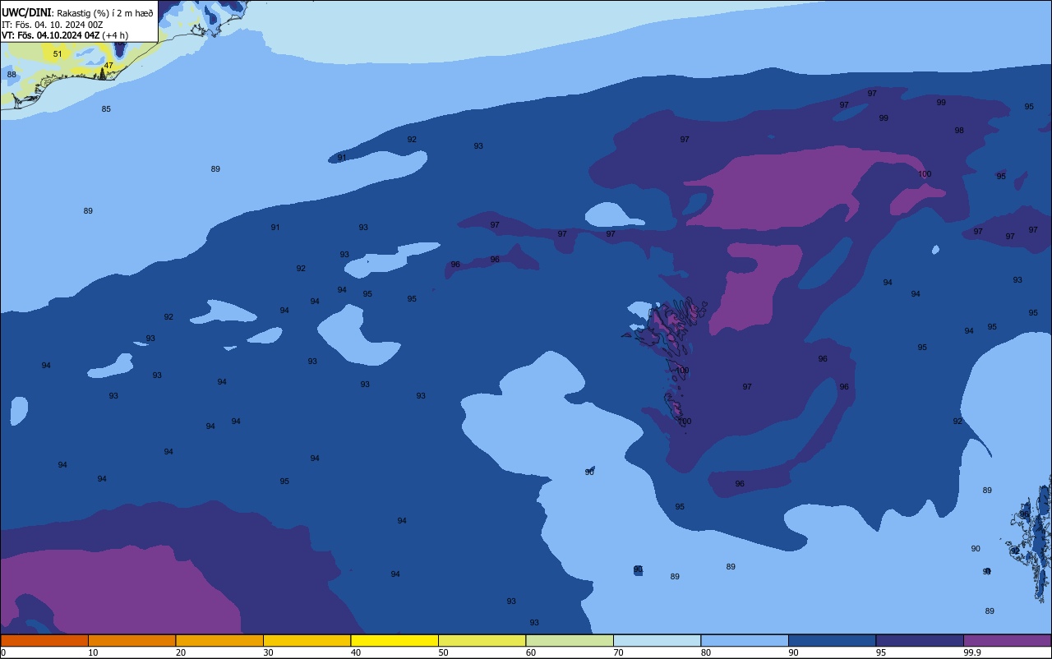The height and width of the screenshot is (659, 1052).
Task: Click the legend tick label 80
Action: (x=706, y=652)
